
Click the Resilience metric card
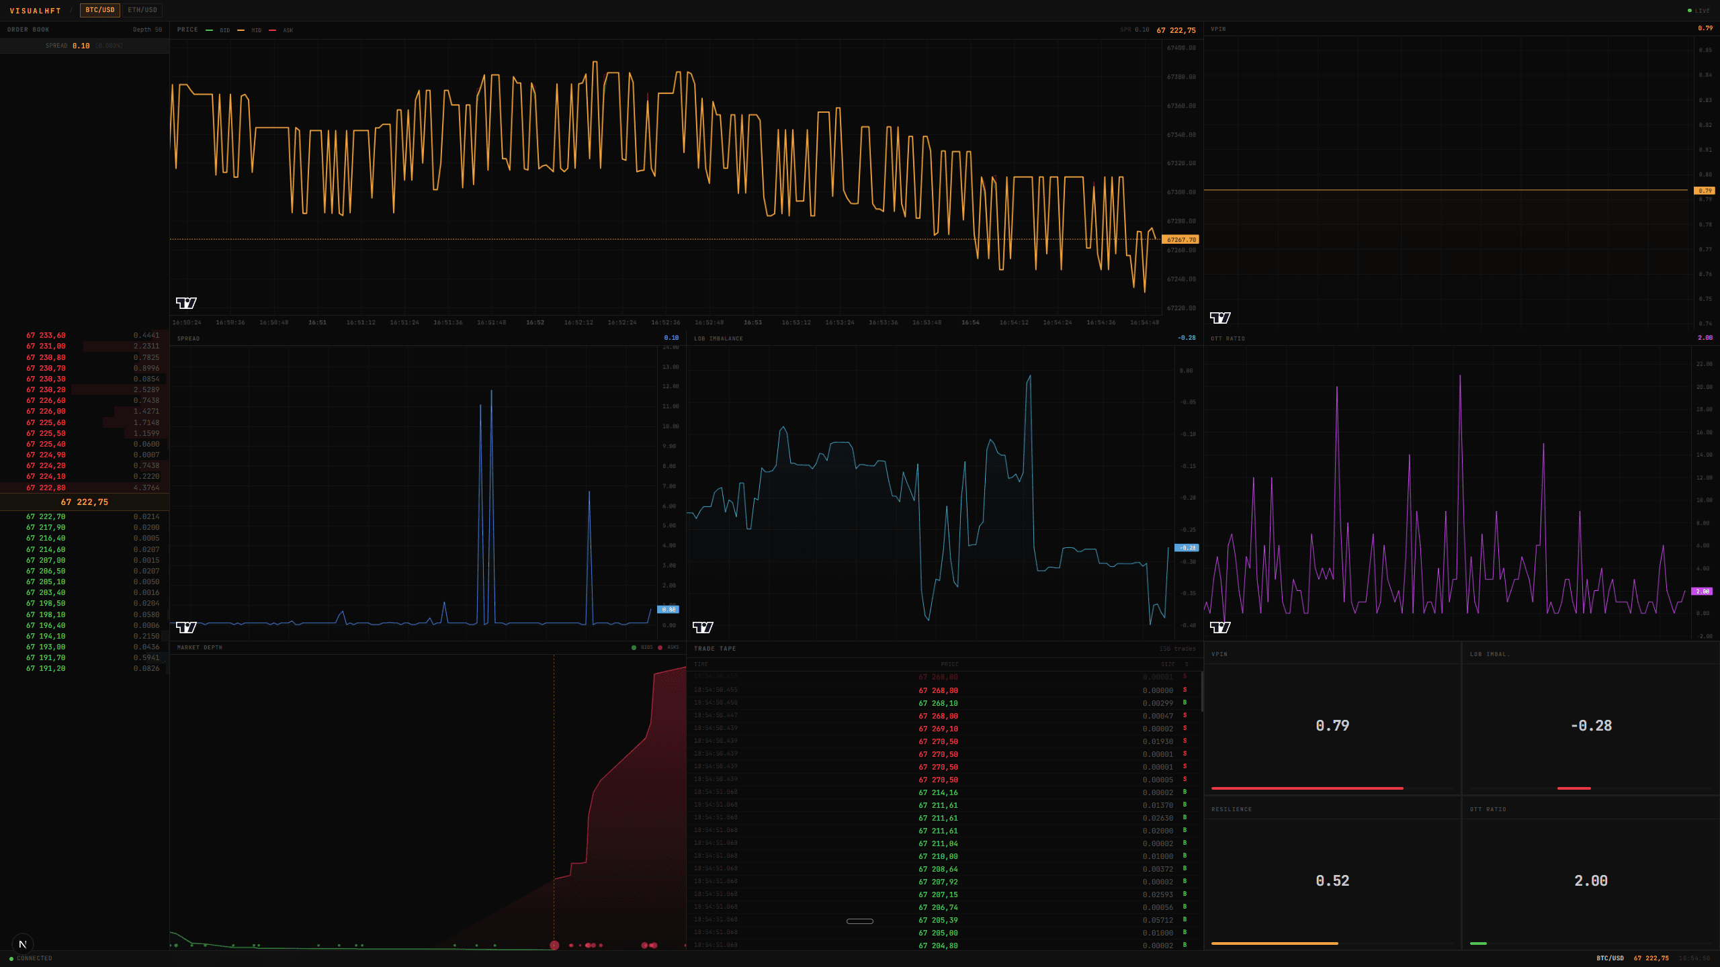(x=1332, y=872)
